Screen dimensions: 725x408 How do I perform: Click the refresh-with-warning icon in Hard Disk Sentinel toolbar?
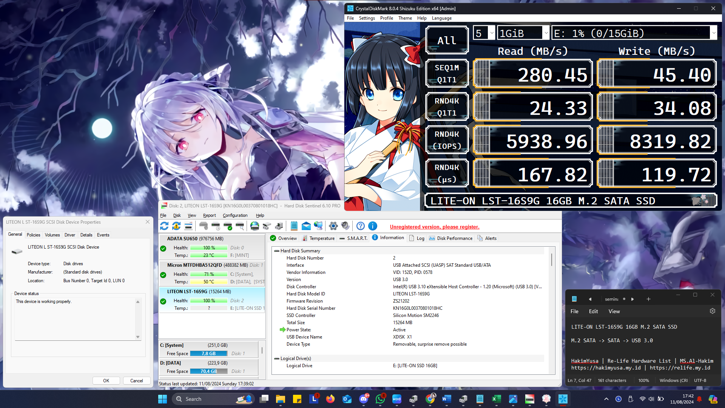[176, 226]
